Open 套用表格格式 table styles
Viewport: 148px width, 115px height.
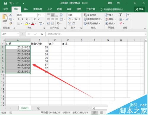pos(93,19)
